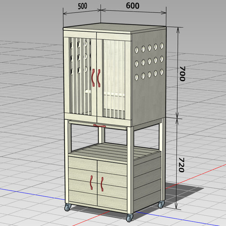Click the 720 height dimension label
This screenshot has height=226, width=226.
click(181, 165)
